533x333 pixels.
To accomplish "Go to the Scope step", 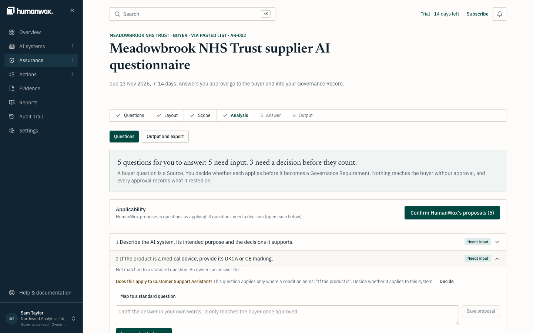I will pyautogui.click(x=200, y=115).
